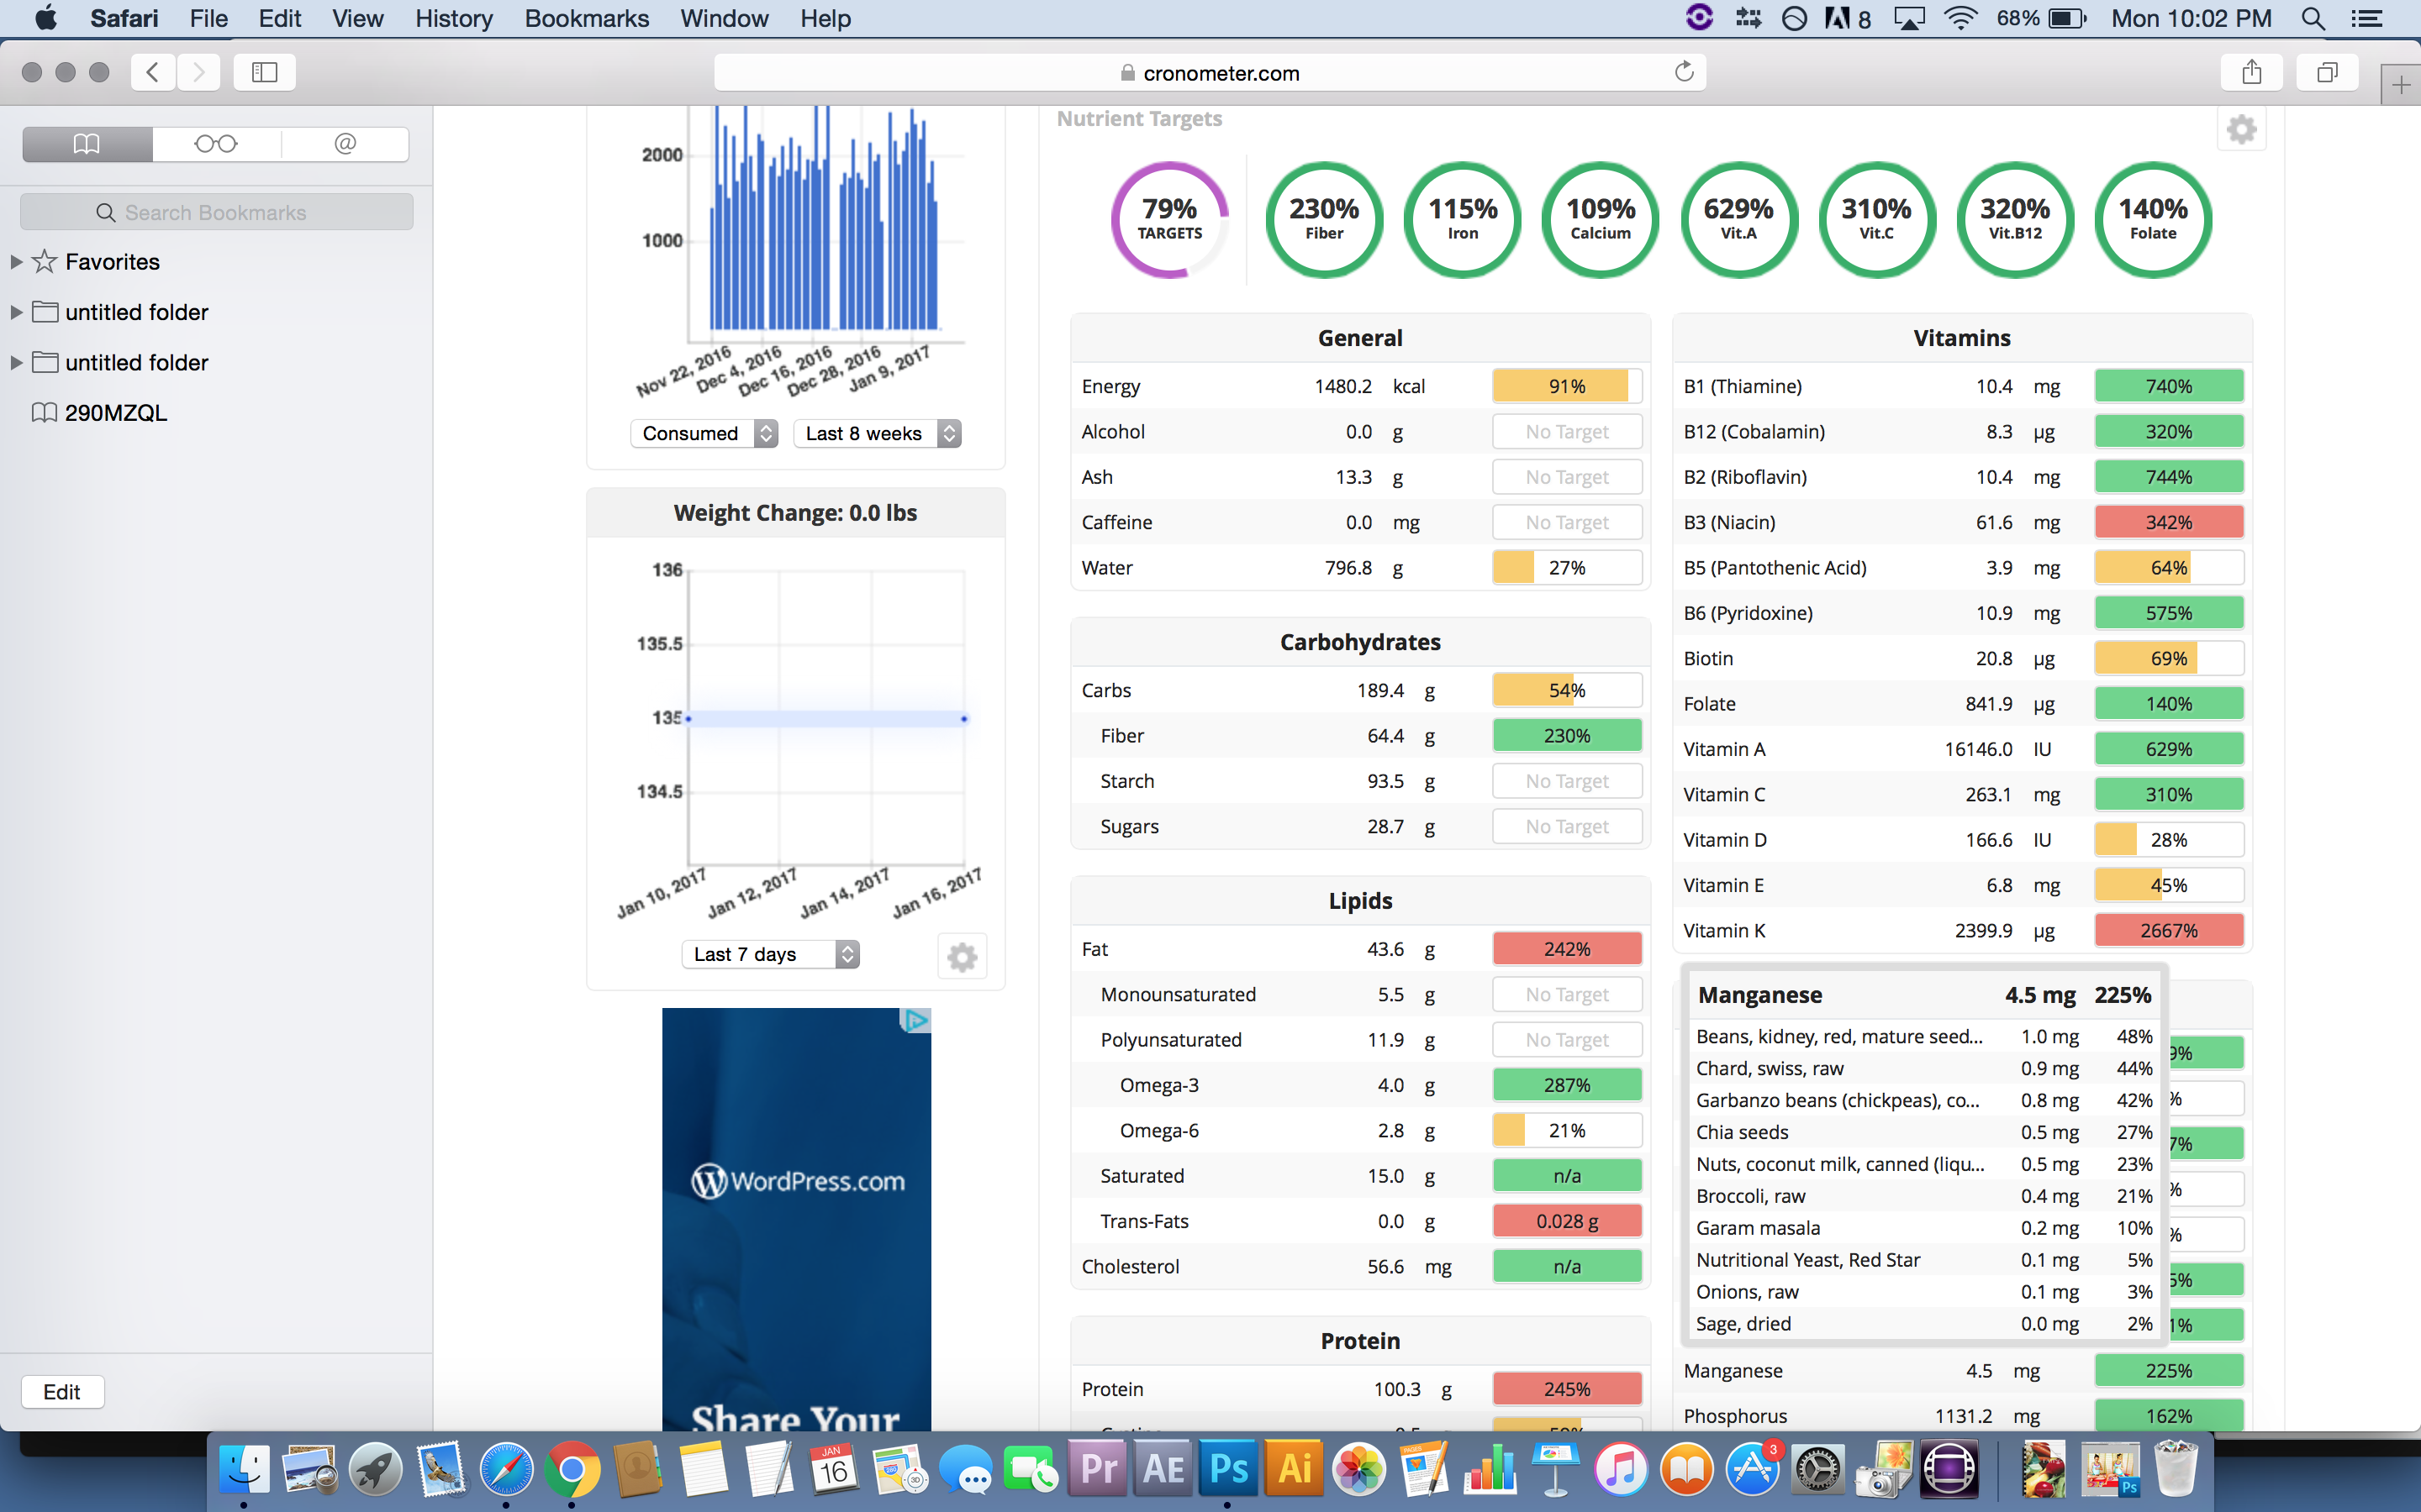Click the Search Bookmarks field
The width and height of the screenshot is (2421, 1512).
tap(216, 212)
